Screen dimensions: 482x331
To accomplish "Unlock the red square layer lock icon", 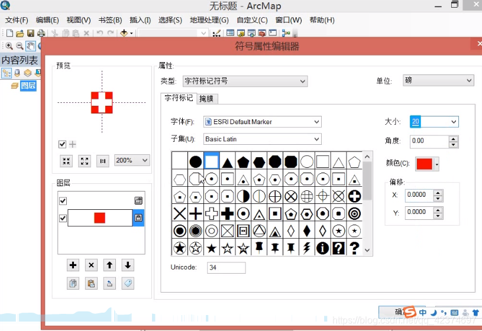I will coord(138,218).
